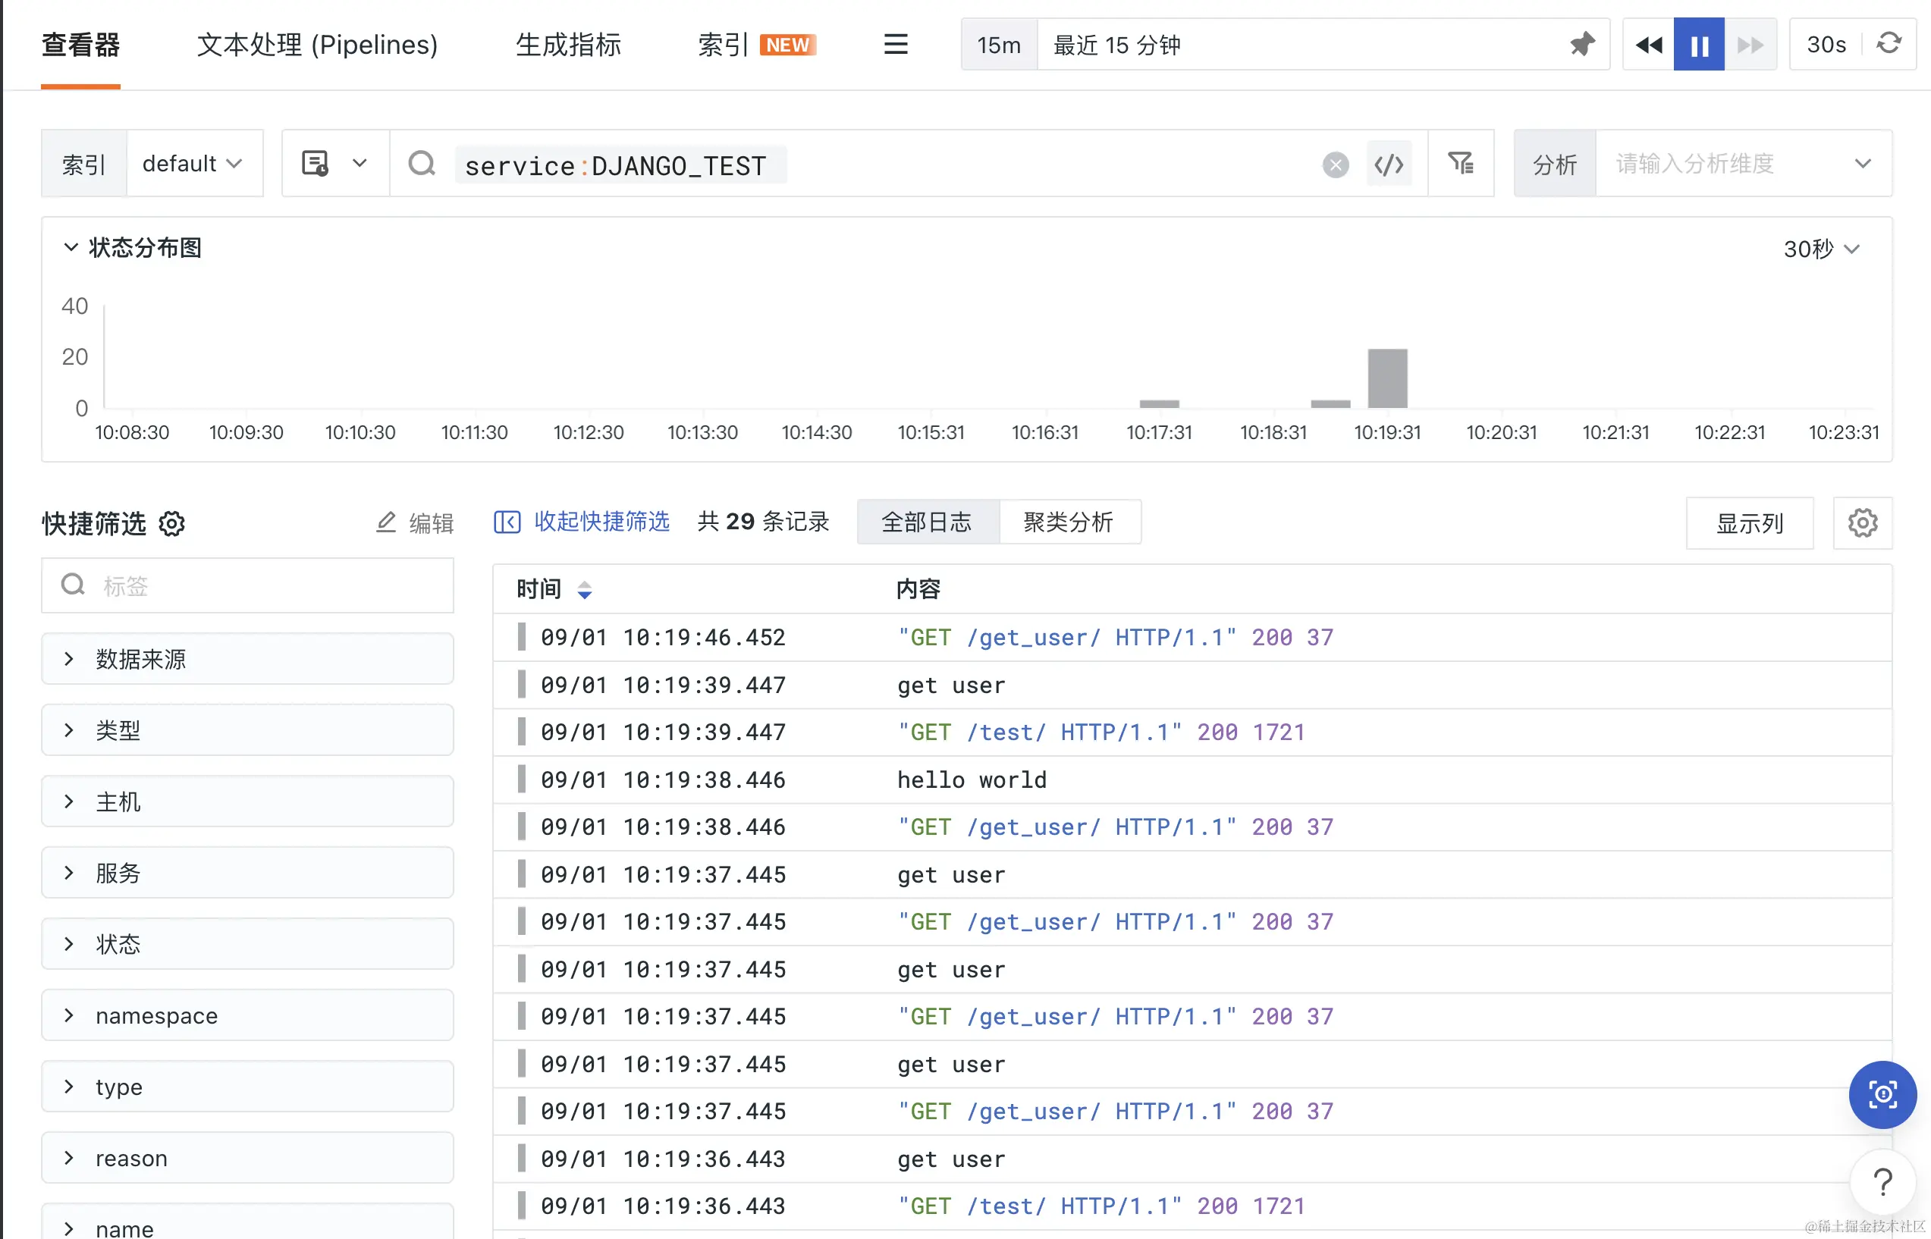Toggle code query mode icon
Viewport: 1931px width, 1239px height.
click(1389, 164)
